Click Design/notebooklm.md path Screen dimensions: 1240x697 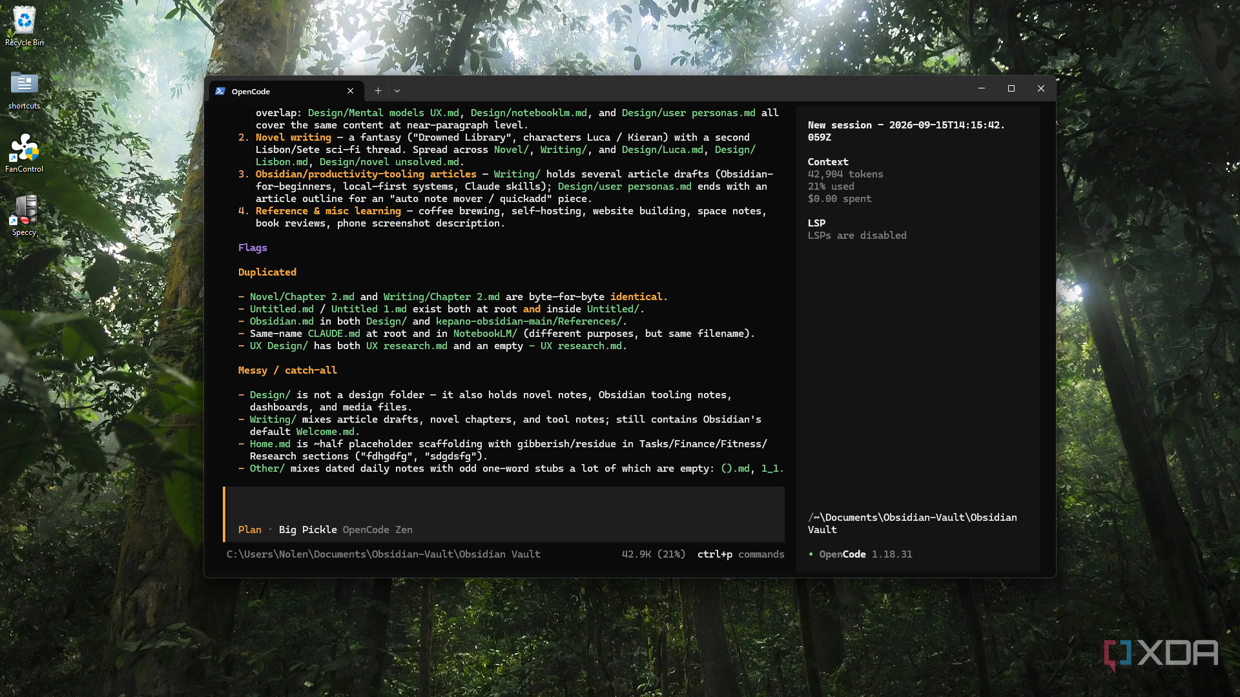[529, 113]
